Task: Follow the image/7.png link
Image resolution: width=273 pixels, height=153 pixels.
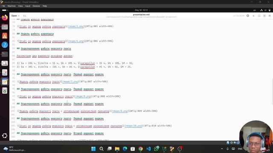Action: [70, 81]
